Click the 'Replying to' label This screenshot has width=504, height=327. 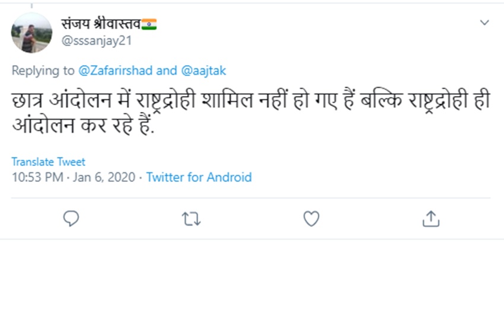tap(43, 70)
